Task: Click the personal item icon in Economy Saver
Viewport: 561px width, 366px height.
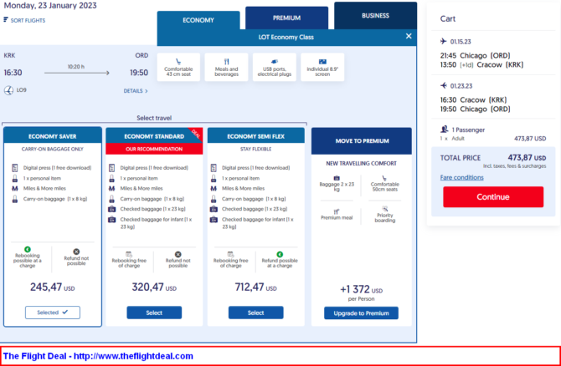Action: coord(15,178)
